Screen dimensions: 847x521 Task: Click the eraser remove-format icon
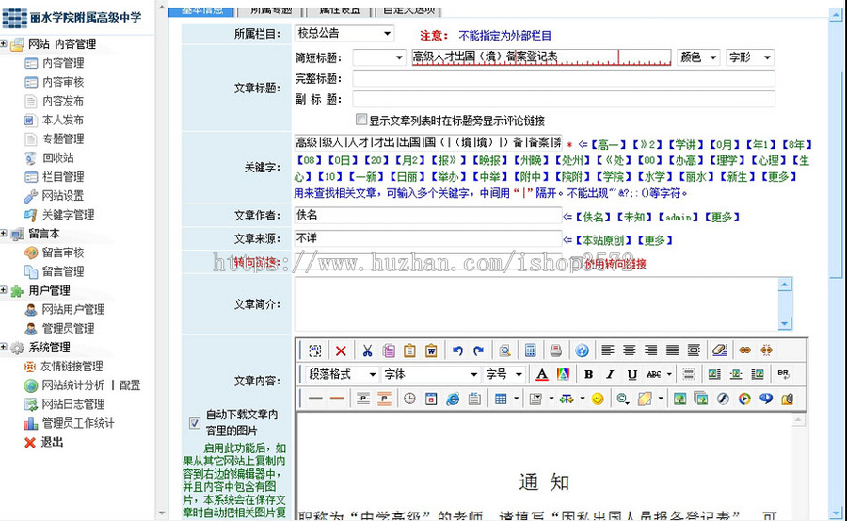point(720,350)
